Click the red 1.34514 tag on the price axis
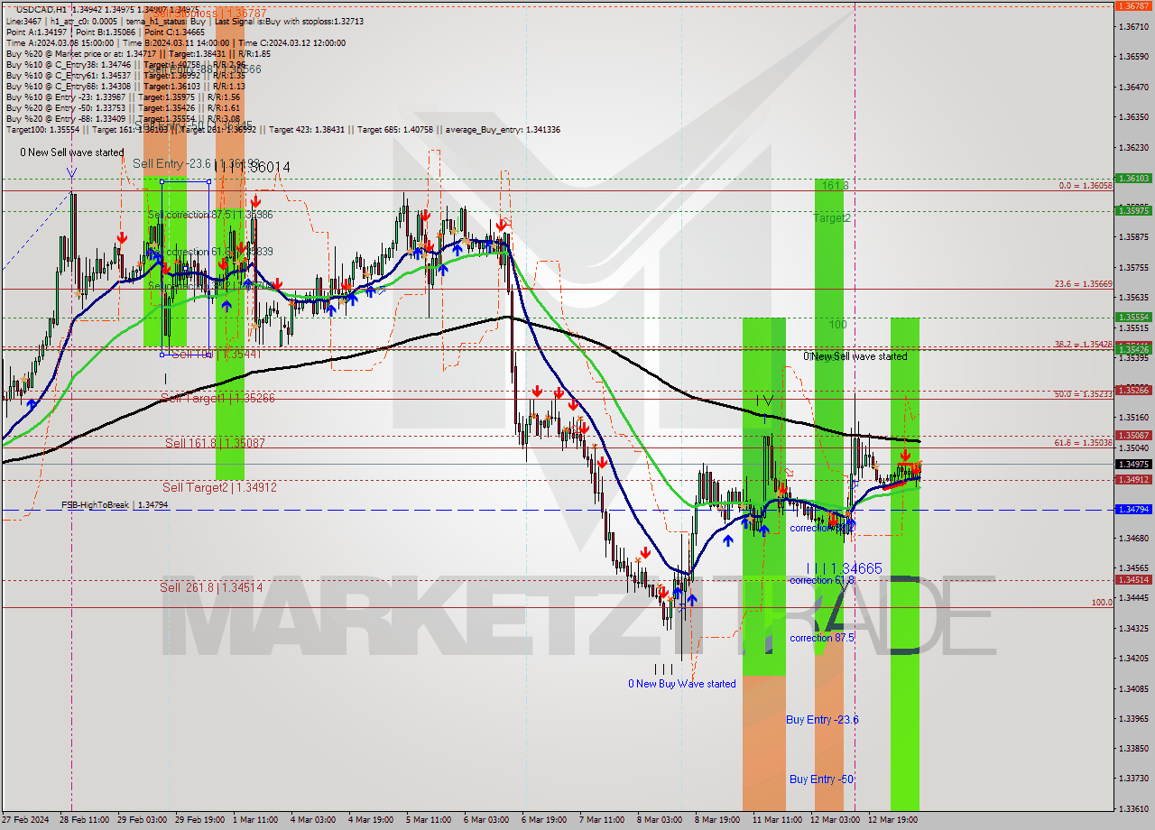Screen dimensions: 1155x830 (1134, 581)
